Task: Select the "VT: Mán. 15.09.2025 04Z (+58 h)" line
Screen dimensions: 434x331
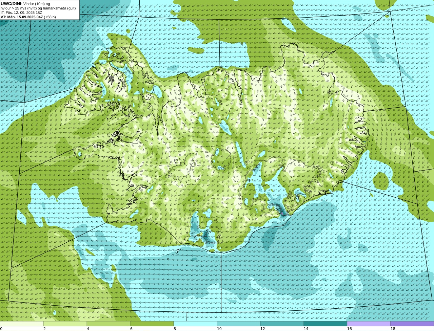Action: (x=28, y=17)
